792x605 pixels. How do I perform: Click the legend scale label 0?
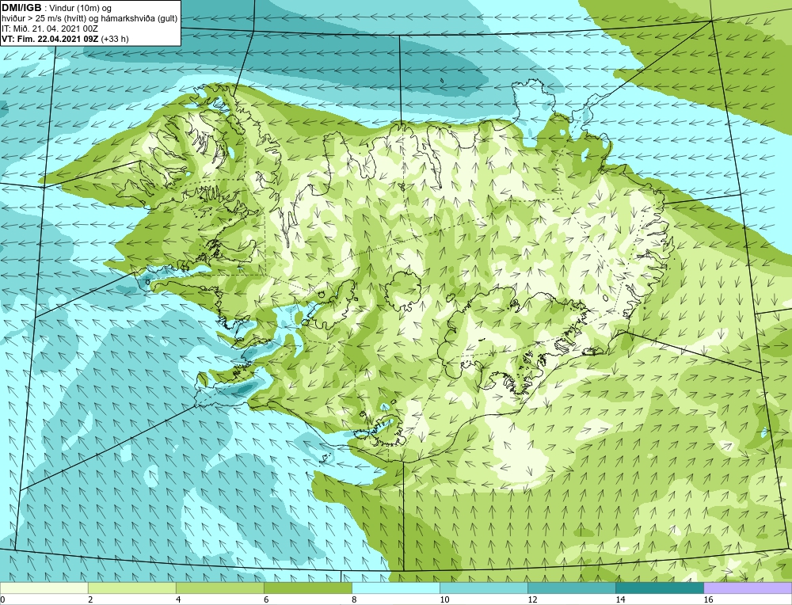2,599
